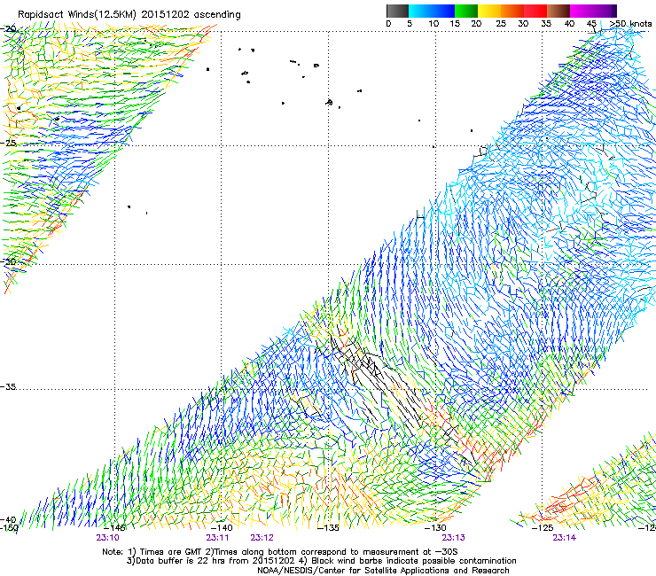Click the '-40' latitude label on the left axis
This screenshot has width=656, height=576.
(8, 519)
